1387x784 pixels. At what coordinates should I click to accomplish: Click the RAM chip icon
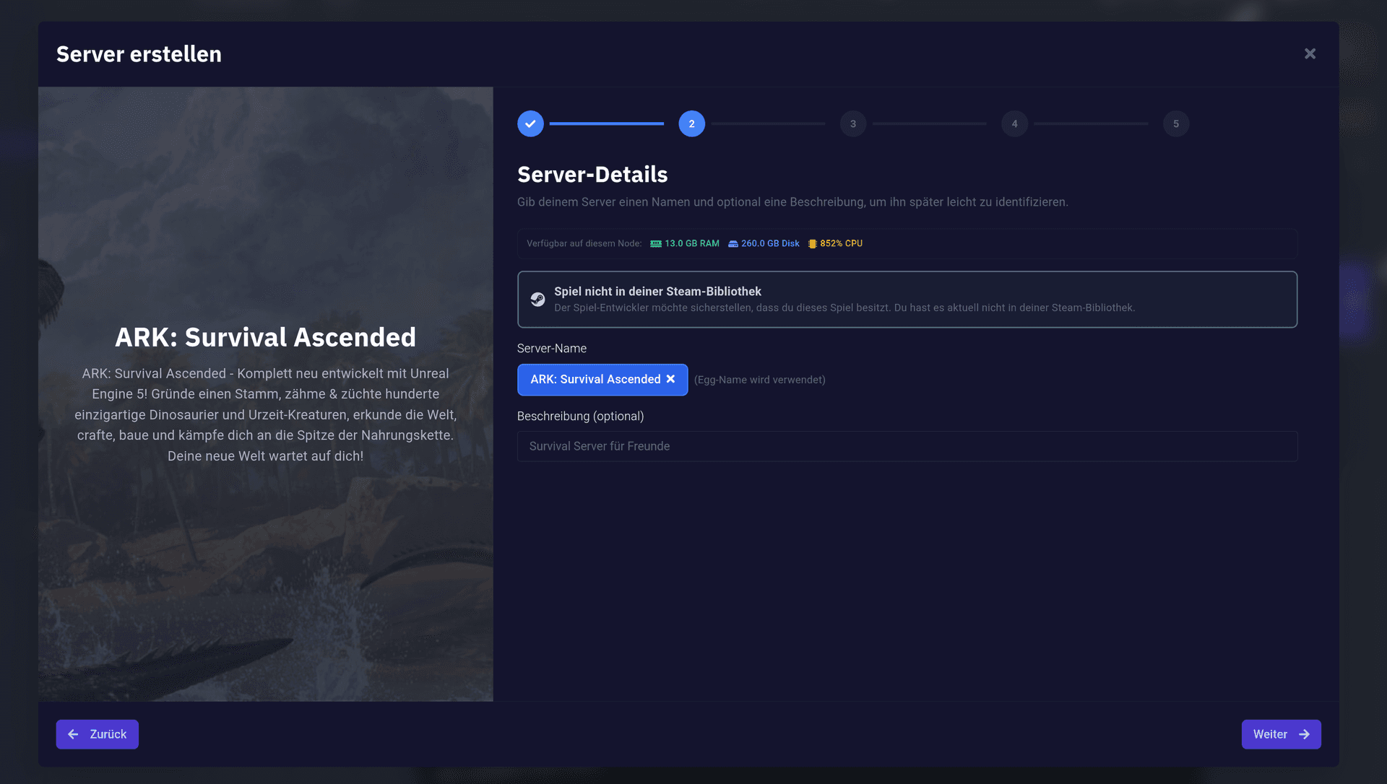pos(656,244)
